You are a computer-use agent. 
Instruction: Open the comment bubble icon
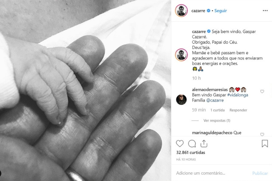coord(192,144)
